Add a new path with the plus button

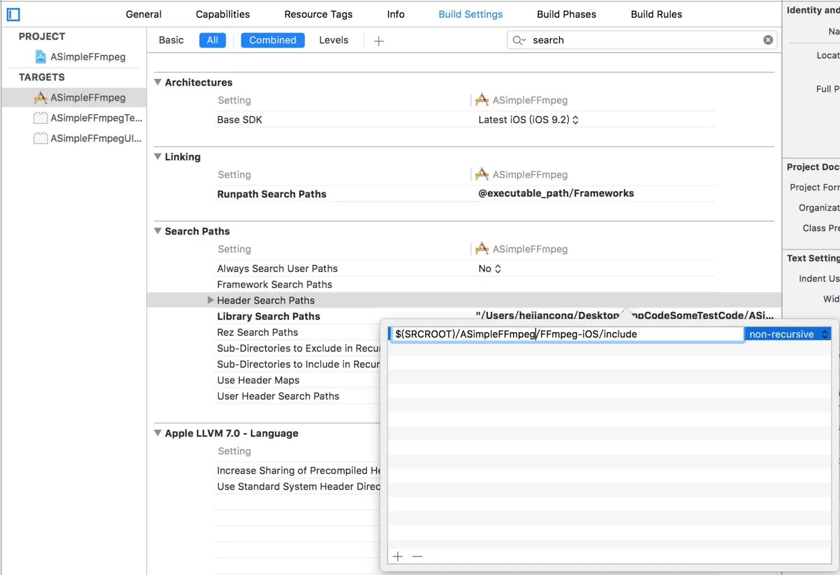pyautogui.click(x=398, y=556)
